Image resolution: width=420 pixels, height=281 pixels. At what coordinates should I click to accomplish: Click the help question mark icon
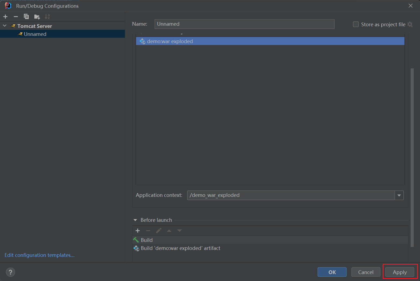pyautogui.click(x=10, y=272)
